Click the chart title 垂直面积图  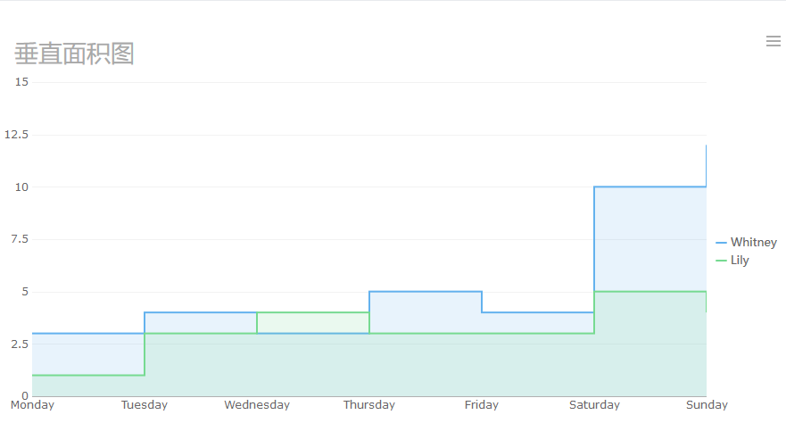(74, 54)
